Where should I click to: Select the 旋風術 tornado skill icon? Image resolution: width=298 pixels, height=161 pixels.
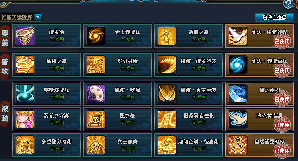click(25, 36)
